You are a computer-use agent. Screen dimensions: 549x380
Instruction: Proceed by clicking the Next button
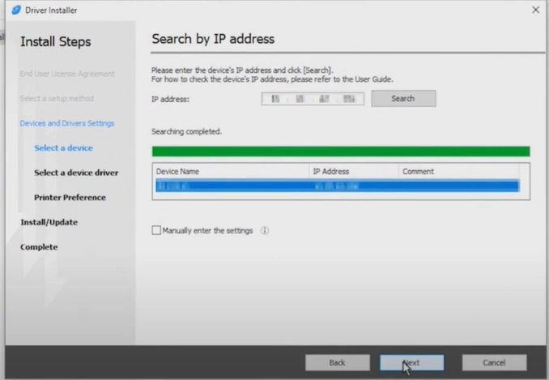pos(411,362)
